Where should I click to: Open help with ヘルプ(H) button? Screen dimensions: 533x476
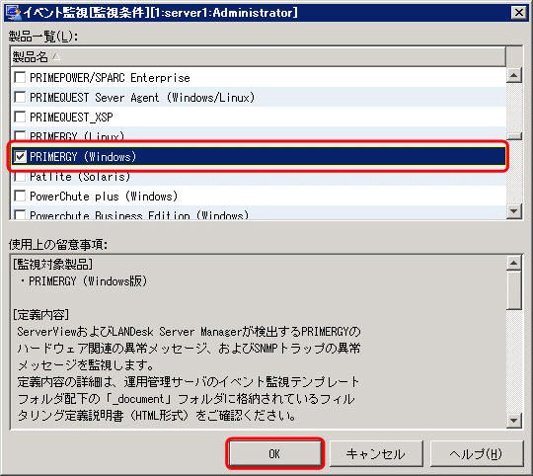(476, 453)
